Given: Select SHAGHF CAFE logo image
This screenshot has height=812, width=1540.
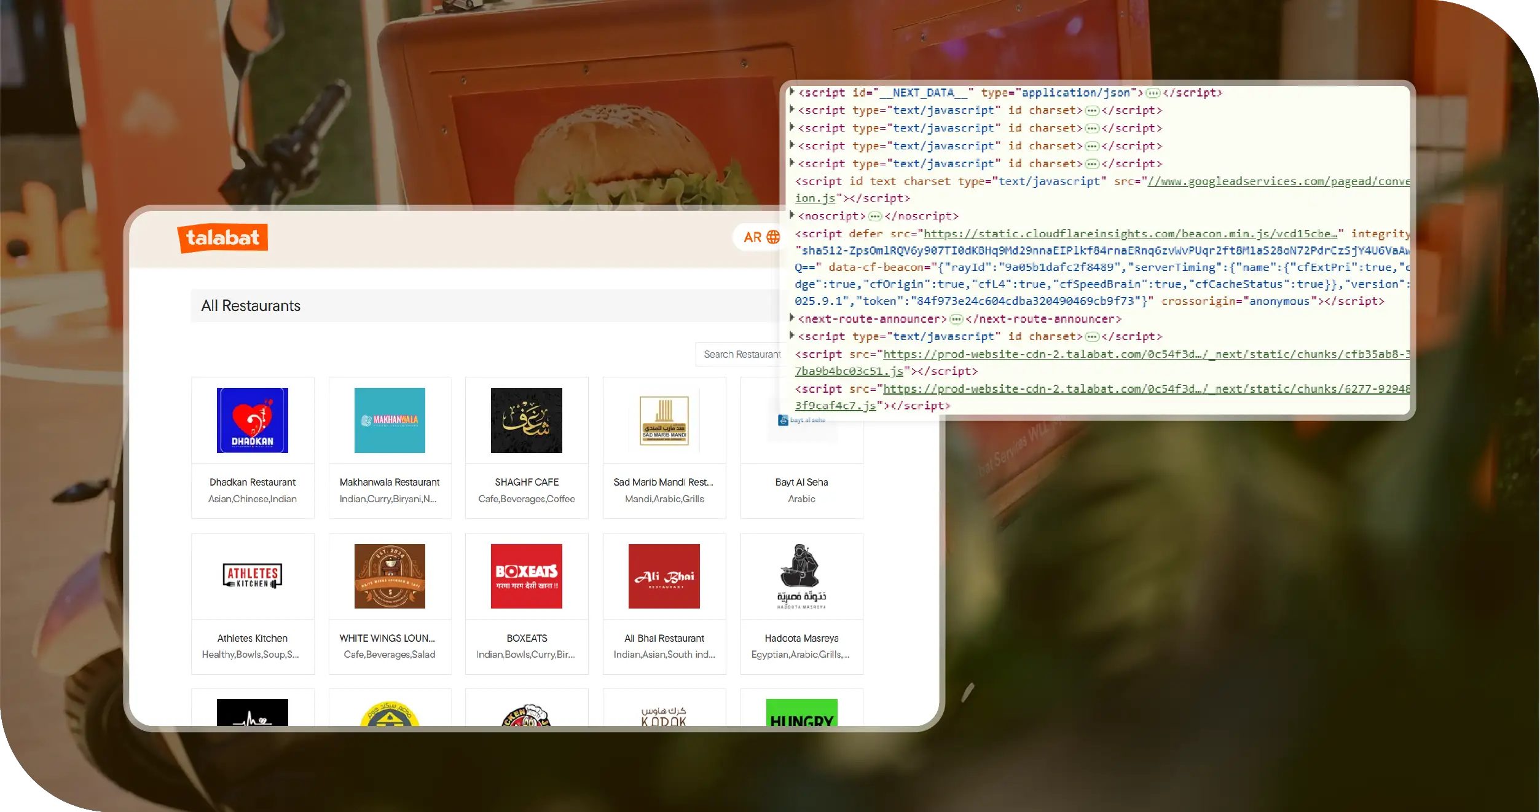Looking at the screenshot, I should 526,420.
